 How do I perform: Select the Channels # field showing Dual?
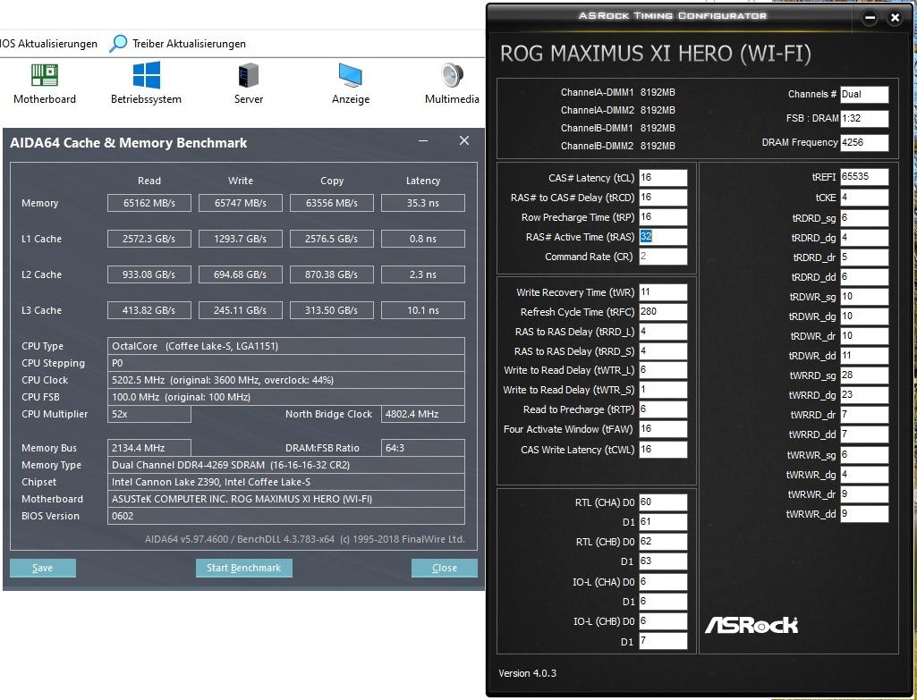(x=864, y=94)
